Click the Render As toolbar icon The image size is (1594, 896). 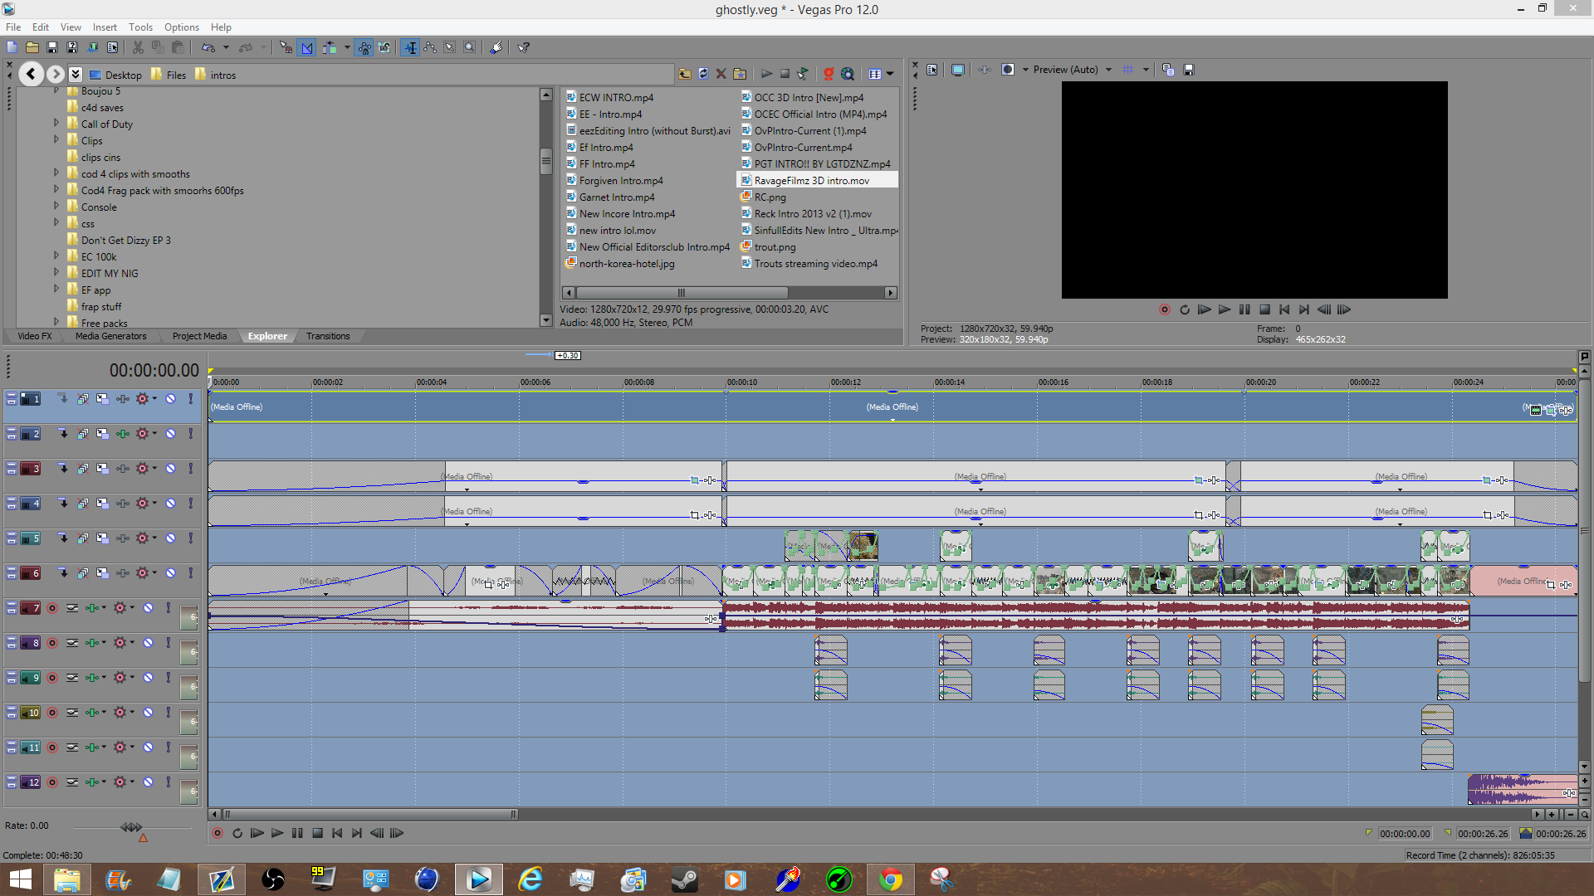coord(92,47)
